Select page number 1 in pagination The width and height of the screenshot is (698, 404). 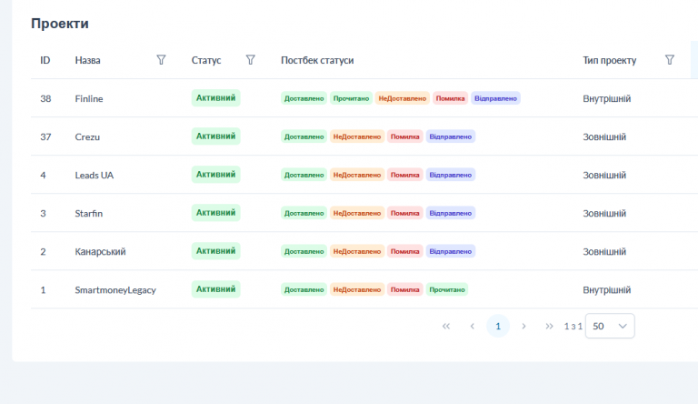498,326
